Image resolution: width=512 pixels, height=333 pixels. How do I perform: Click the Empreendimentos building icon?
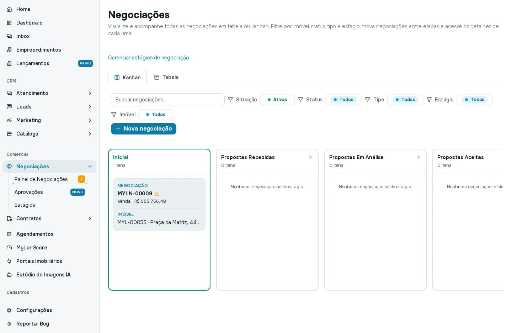coord(9,50)
